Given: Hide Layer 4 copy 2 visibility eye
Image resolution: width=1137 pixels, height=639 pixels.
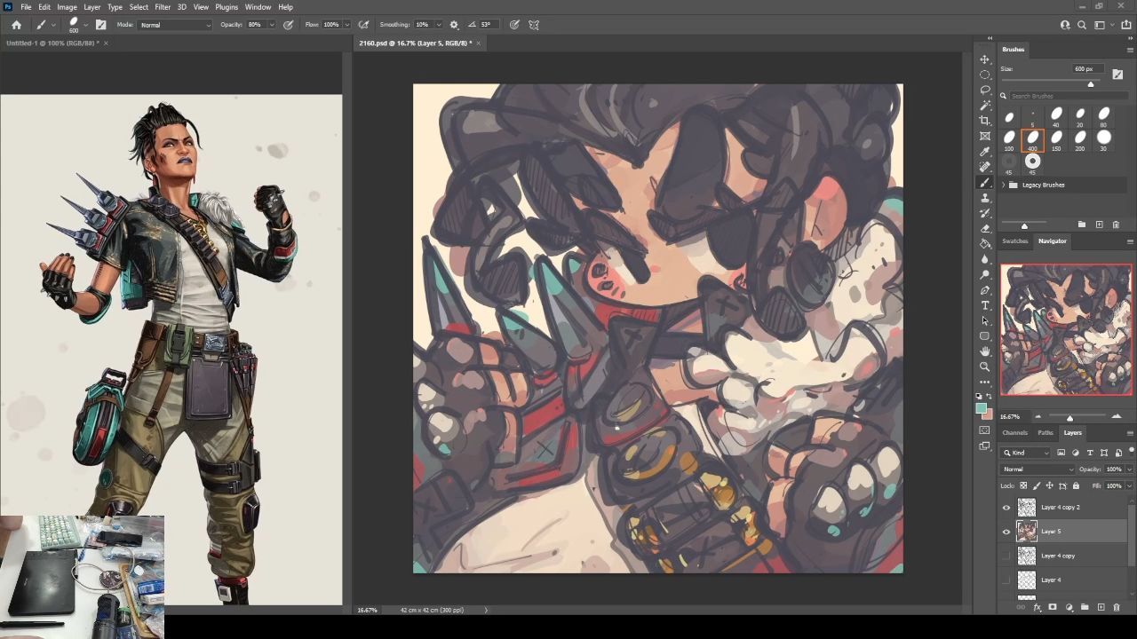Looking at the screenshot, I should coord(1006,508).
